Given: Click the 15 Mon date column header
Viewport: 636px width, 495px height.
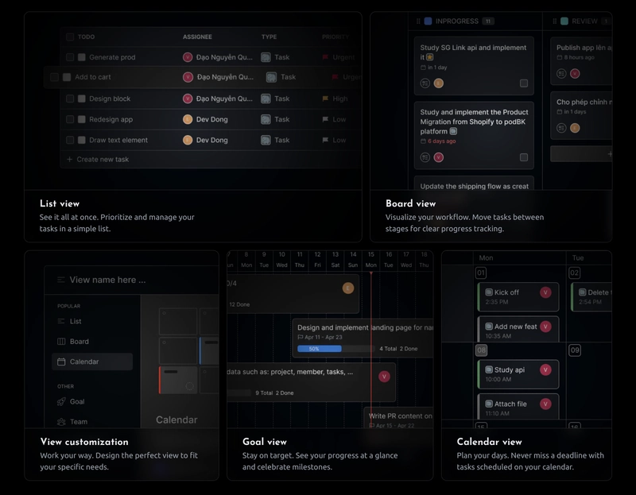Looking at the screenshot, I should (x=371, y=260).
